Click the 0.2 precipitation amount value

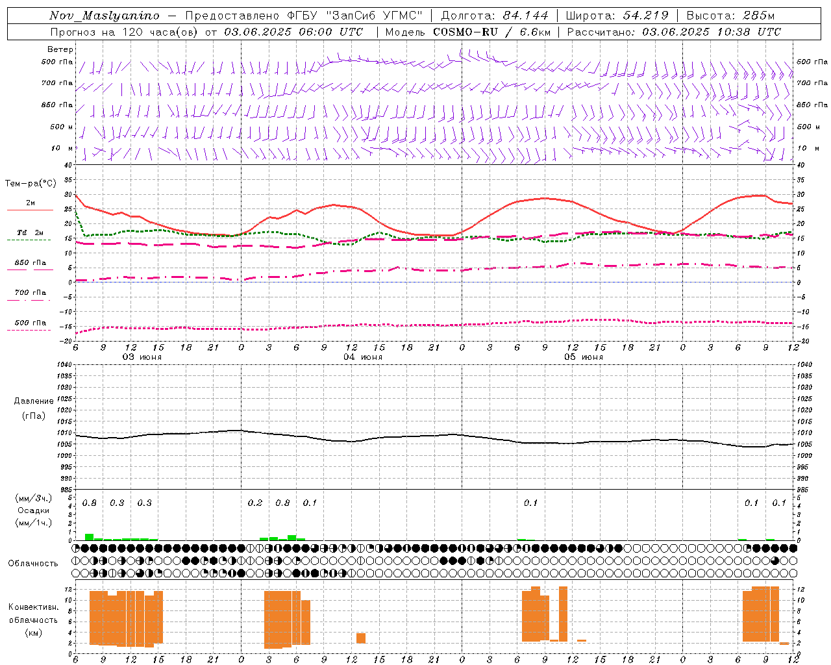[x=255, y=503]
